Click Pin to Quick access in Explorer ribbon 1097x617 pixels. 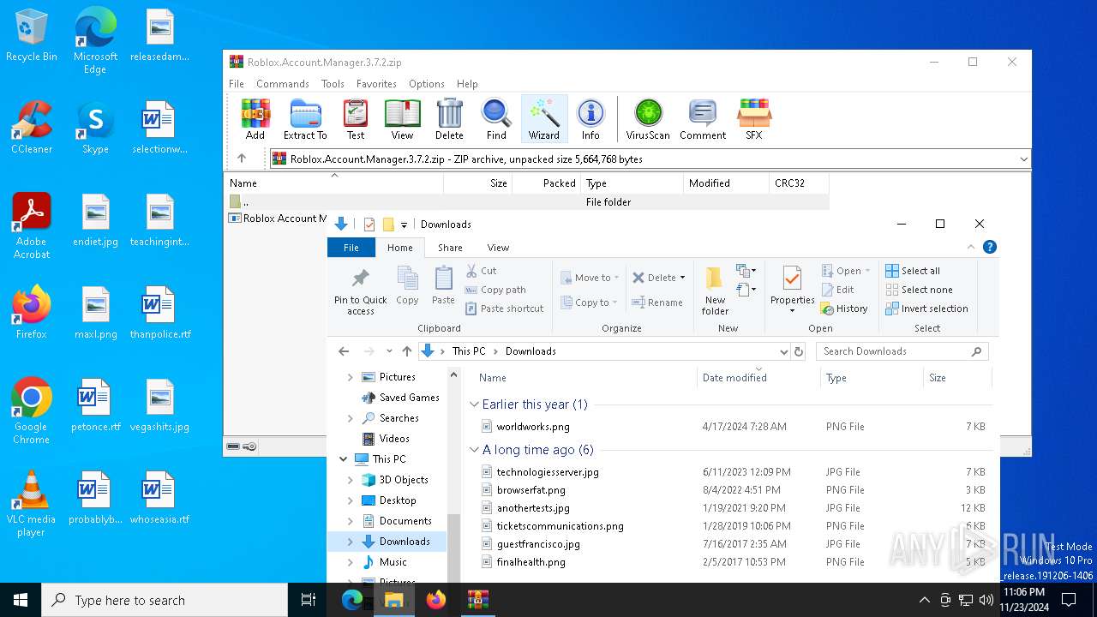click(x=361, y=291)
